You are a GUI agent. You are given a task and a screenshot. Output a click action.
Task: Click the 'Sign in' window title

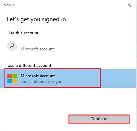9,5
